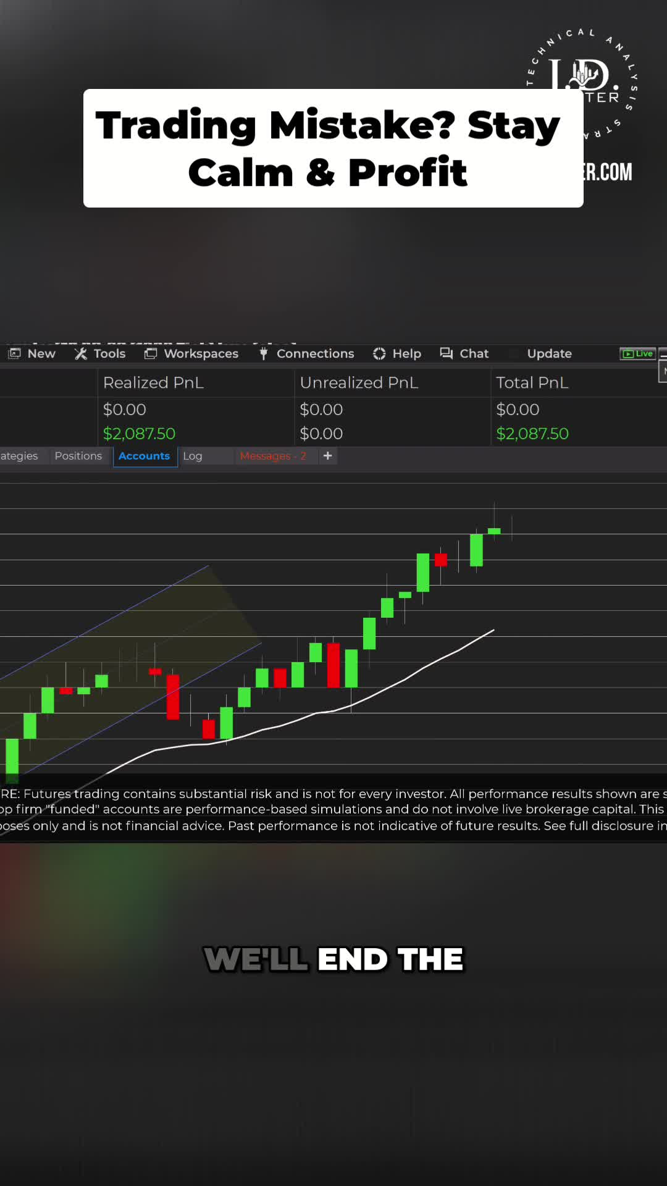The image size is (667, 1186).
Task: Click the Update button
Action: click(x=549, y=353)
